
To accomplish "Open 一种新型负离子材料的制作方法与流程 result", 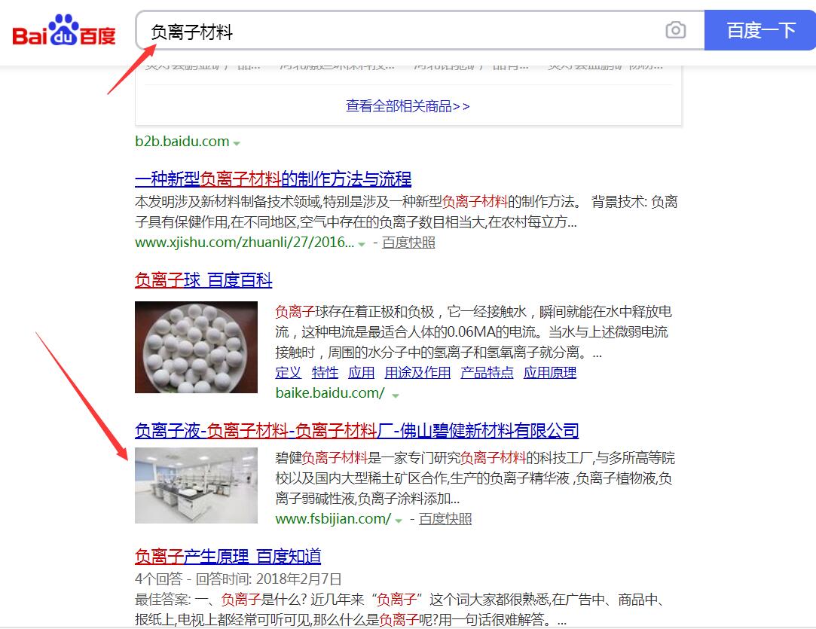I will tap(274, 179).
